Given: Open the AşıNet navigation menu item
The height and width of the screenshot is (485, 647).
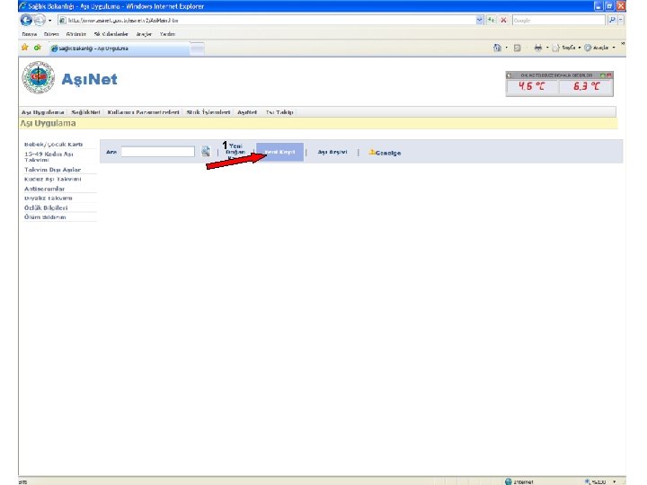Looking at the screenshot, I should pos(247,112).
